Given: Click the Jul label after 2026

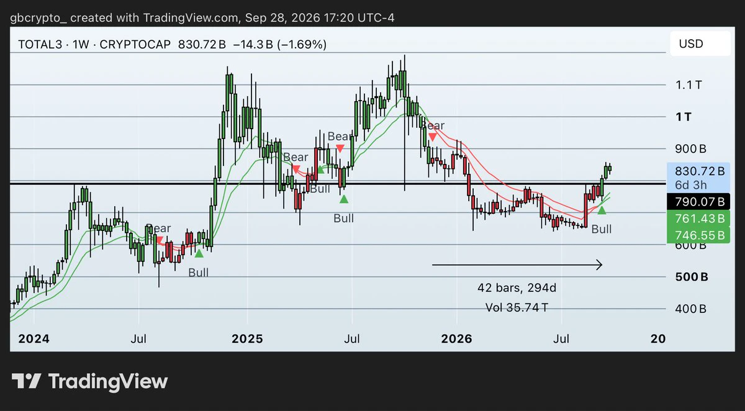Looking at the screenshot, I should (x=561, y=339).
